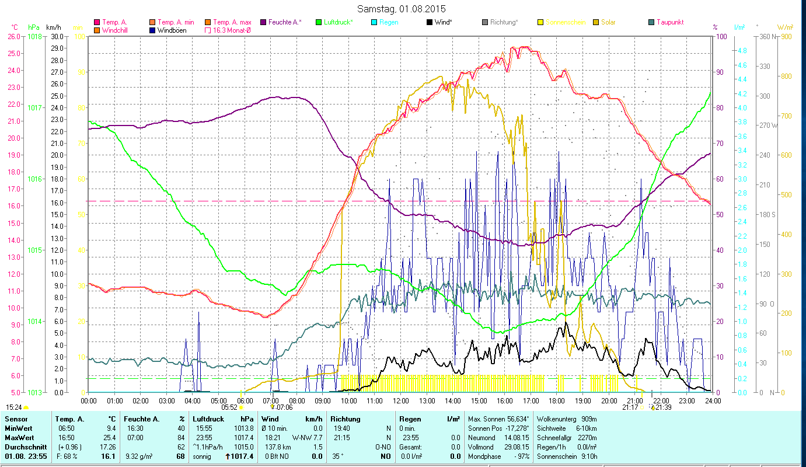Click the 15:24 time label at lower left
806x467 pixels.
pos(14,407)
